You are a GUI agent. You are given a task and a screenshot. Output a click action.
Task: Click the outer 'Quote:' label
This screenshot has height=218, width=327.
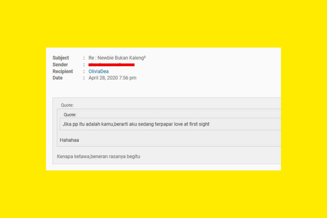pos(67,105)
